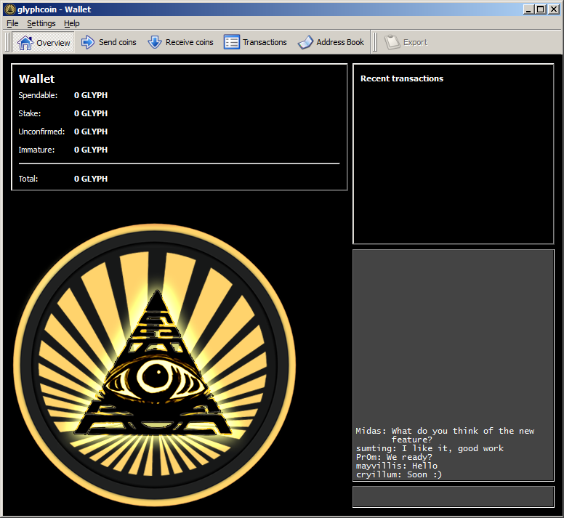Close the glyphcoin wallet window
Image resolution: width=564 pixels, height=518 pixels.
[x=553, y=9]
